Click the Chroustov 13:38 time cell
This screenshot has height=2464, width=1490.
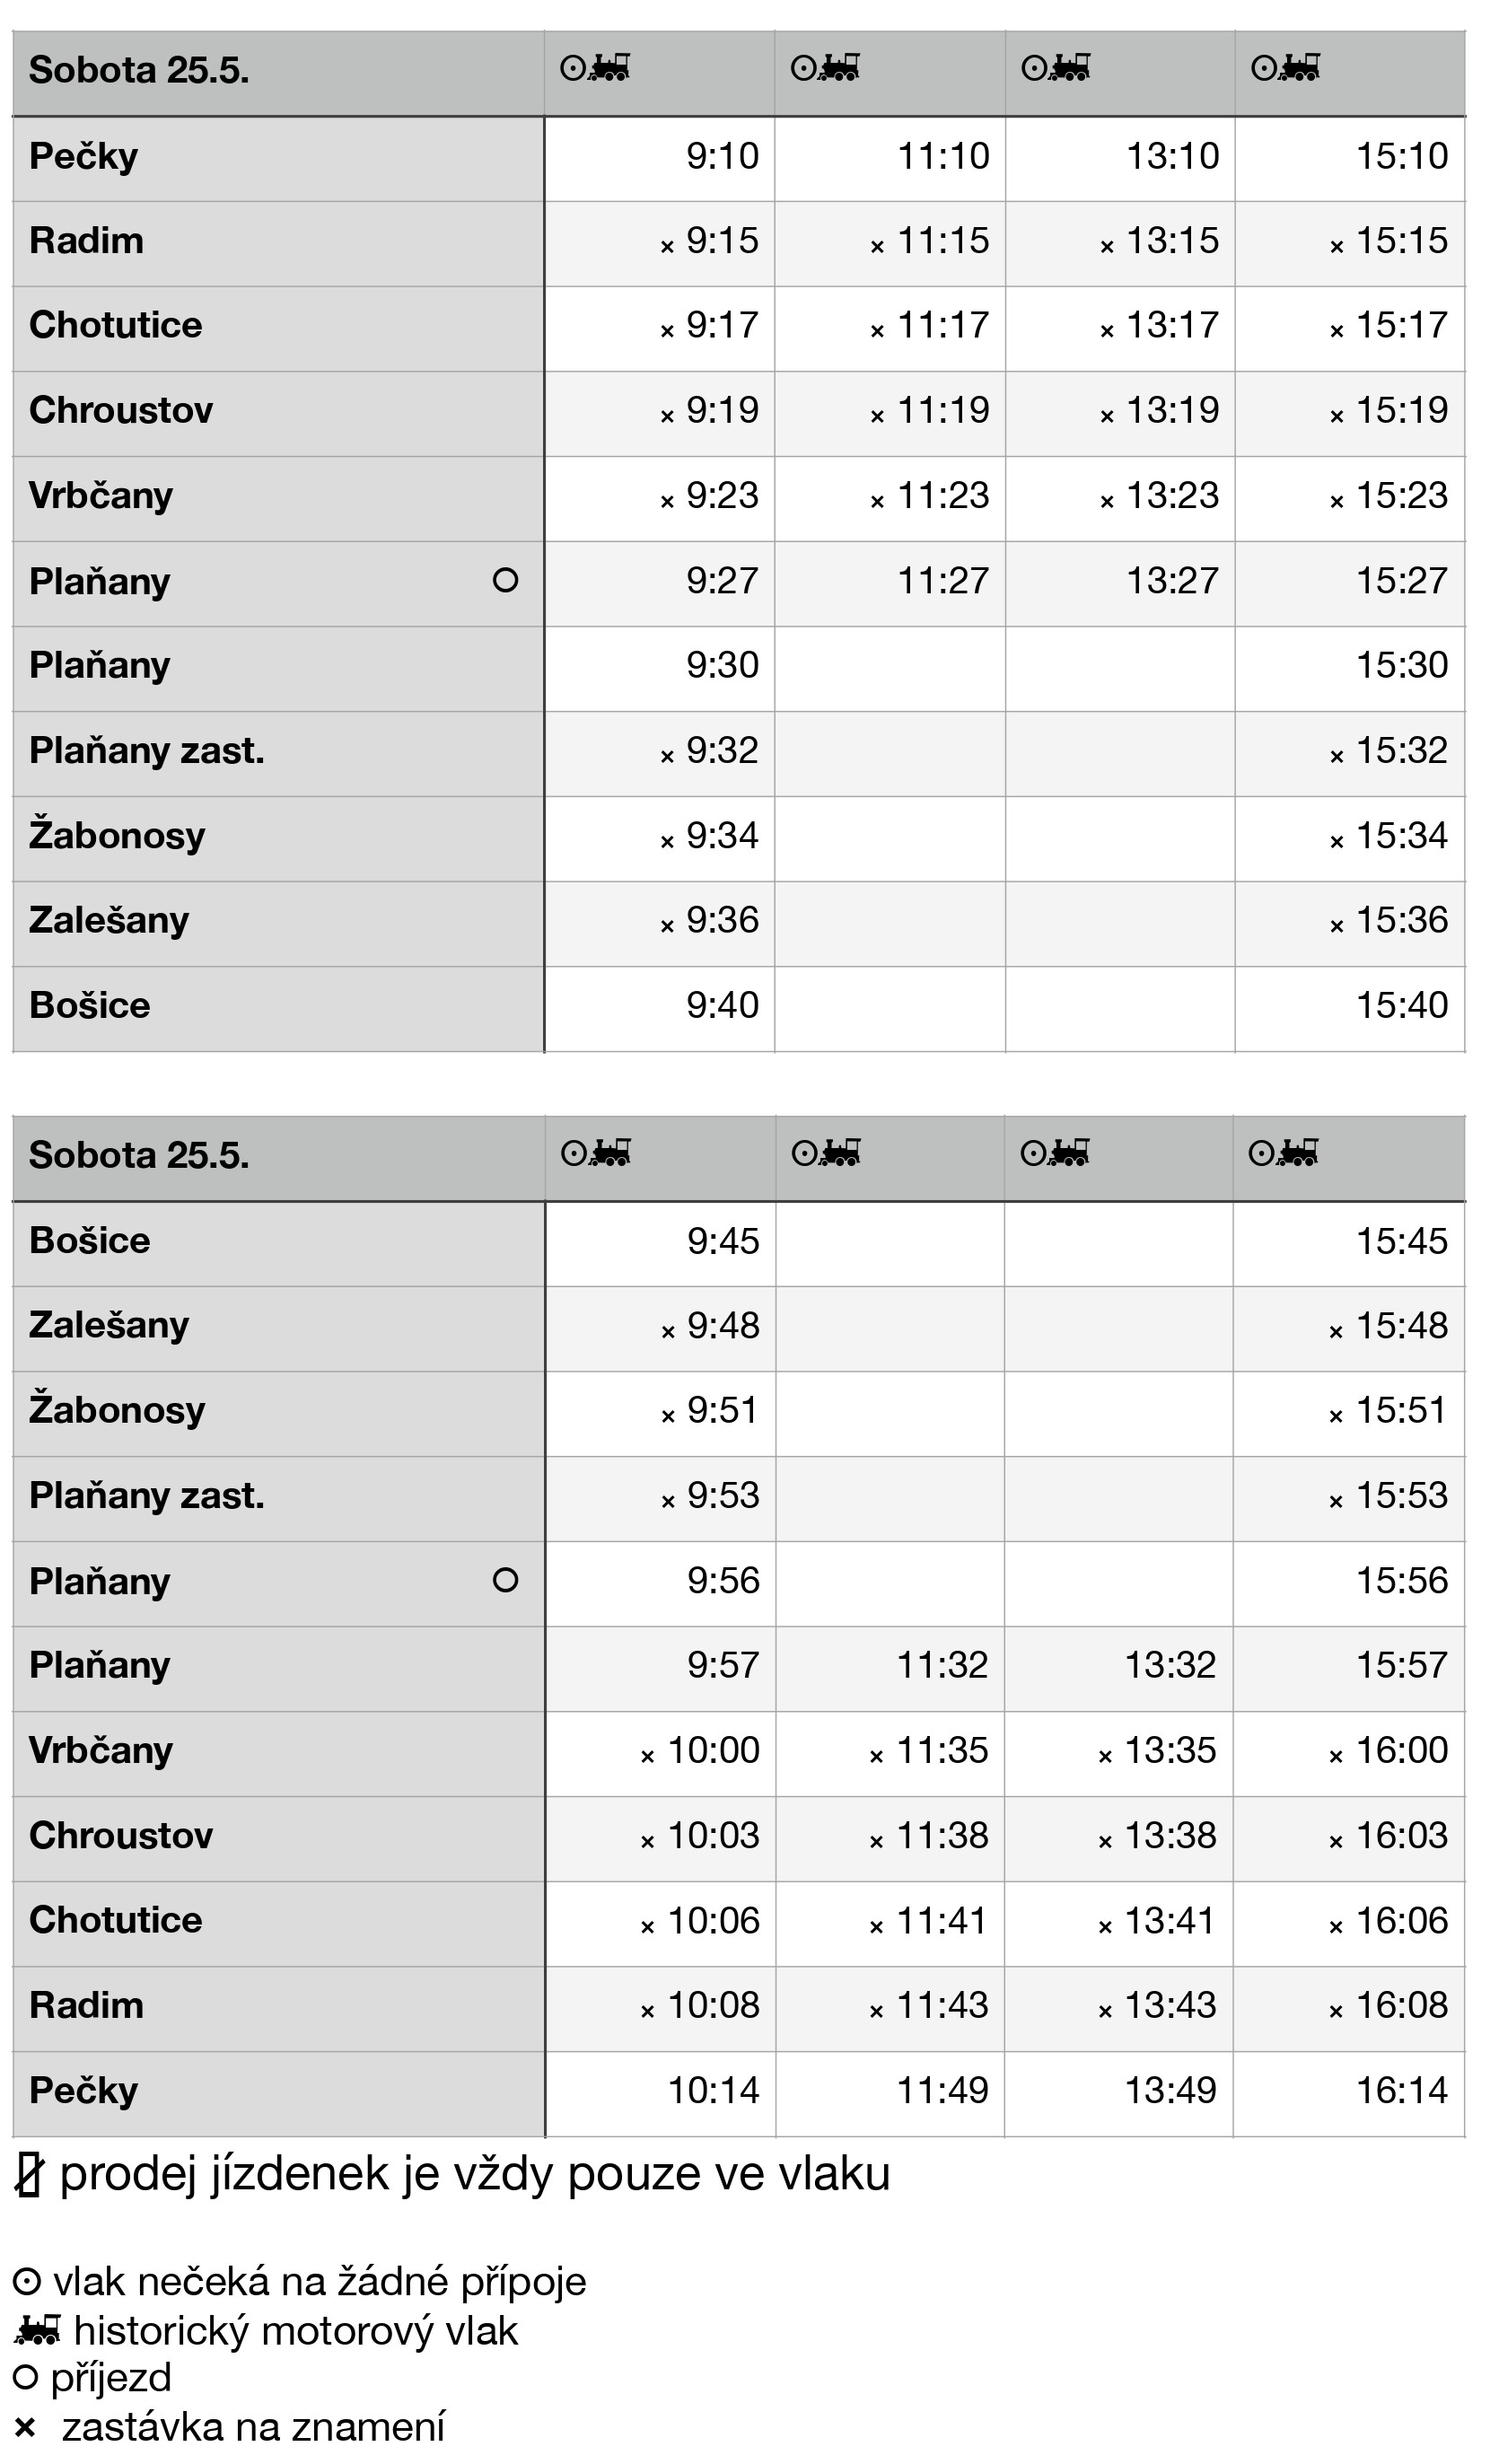tap(1170, 1835)
